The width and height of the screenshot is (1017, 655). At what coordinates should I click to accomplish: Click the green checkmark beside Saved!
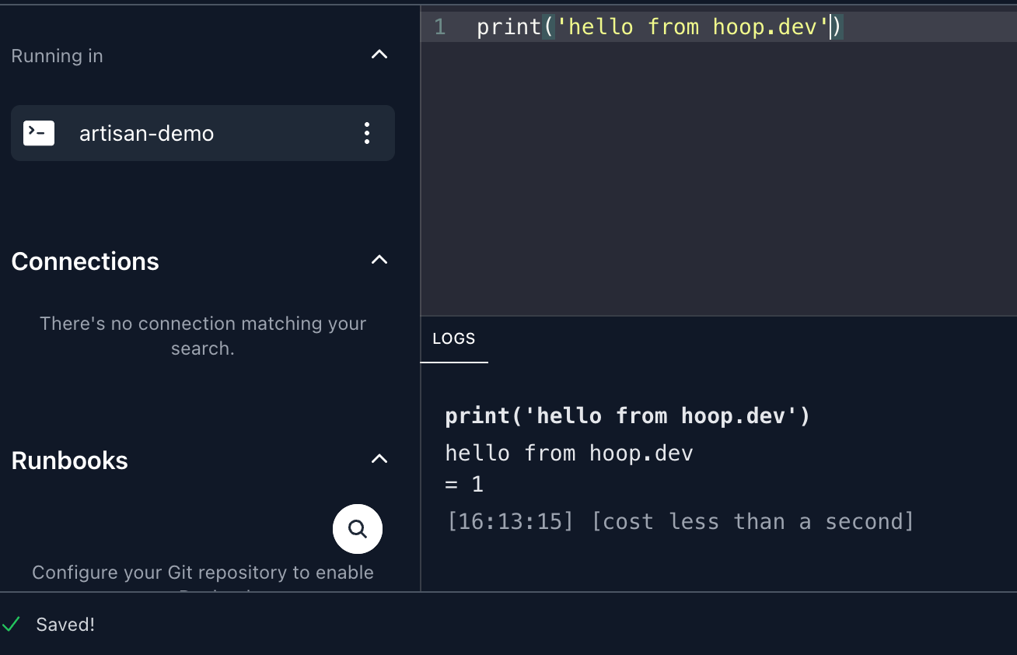click(x=11, y=625)
